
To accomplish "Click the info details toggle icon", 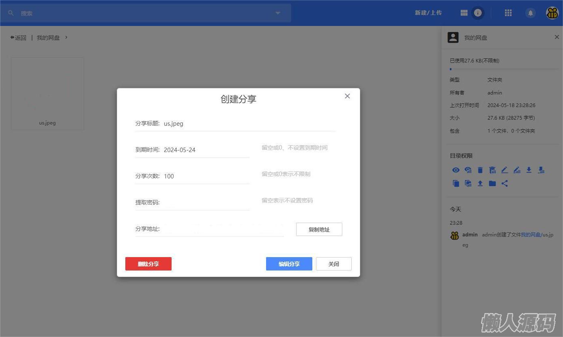I will click(x=478, y=13).
